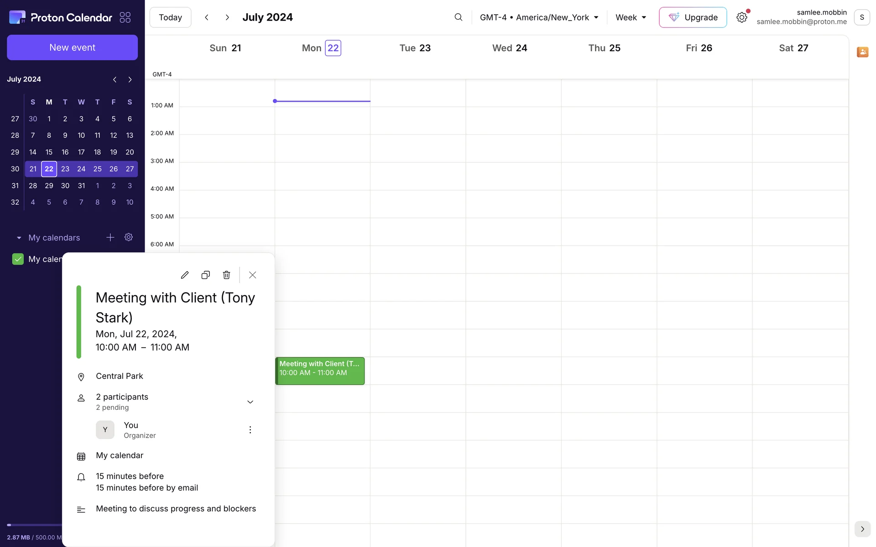Open the Proton apps grid switcher
Screen dimensions: 876x547
[x=125, y=17]
